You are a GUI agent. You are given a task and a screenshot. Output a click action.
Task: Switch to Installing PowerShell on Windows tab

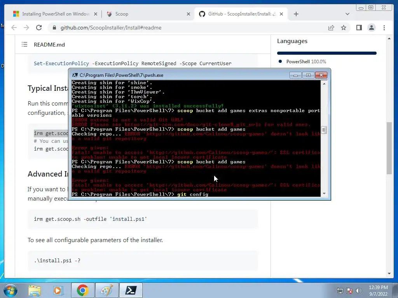tap(55, 14)
